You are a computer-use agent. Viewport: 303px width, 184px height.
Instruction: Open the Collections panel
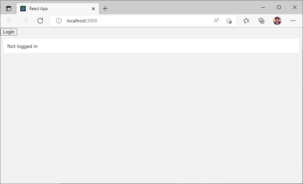(x=261, y=21)
